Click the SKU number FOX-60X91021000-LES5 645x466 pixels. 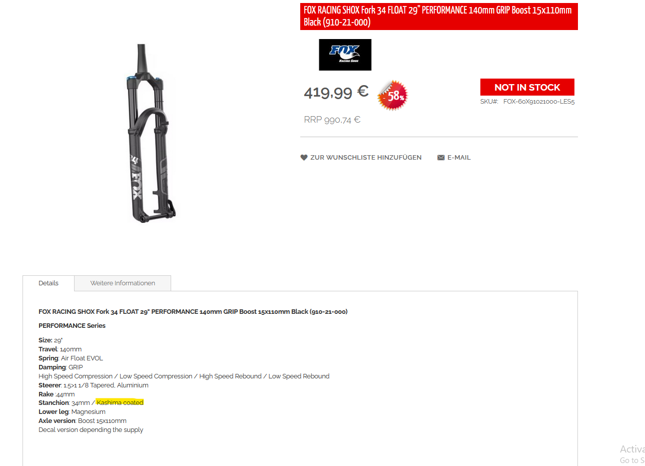tap(539, 102)
